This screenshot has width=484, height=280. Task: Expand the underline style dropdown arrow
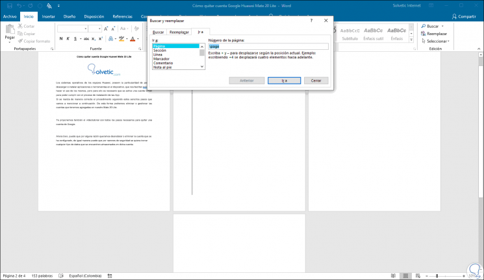click(81, 39)
